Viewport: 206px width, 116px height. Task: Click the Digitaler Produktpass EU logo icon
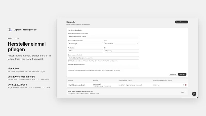10,30
